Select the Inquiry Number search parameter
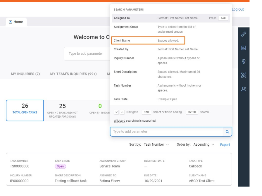This screenshot has width=262, height=196. [171, 60]
